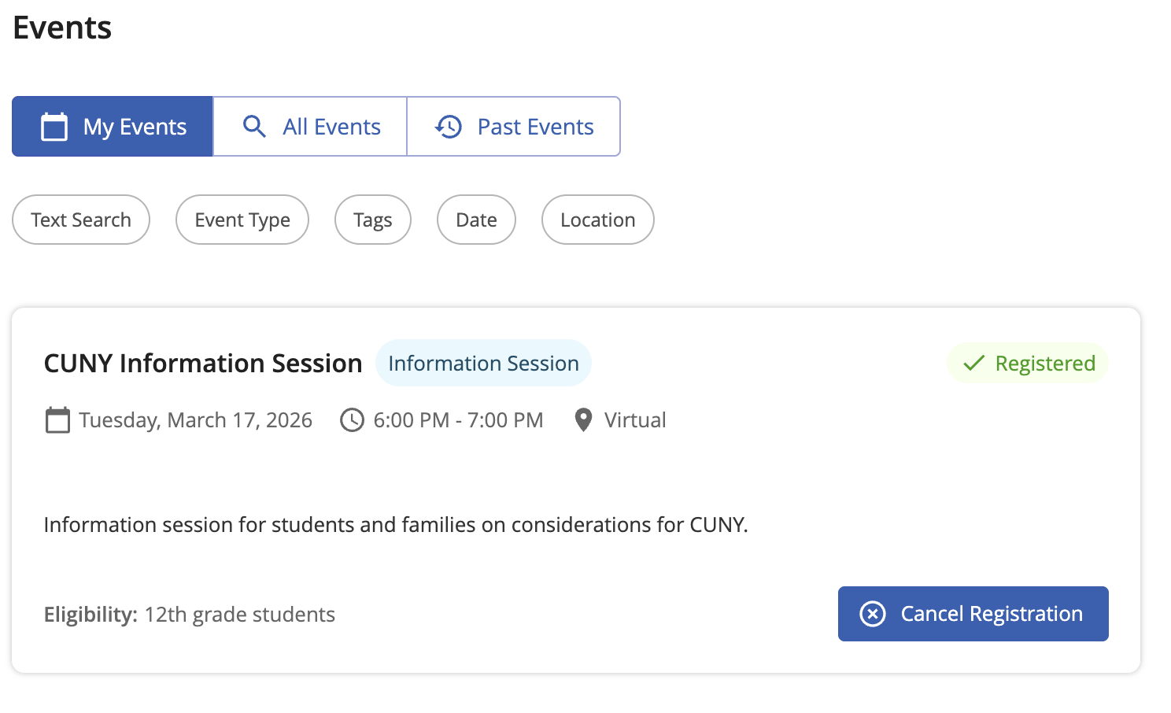
Task: Click the calendar icon beside the event date
Action: [57, 420]
